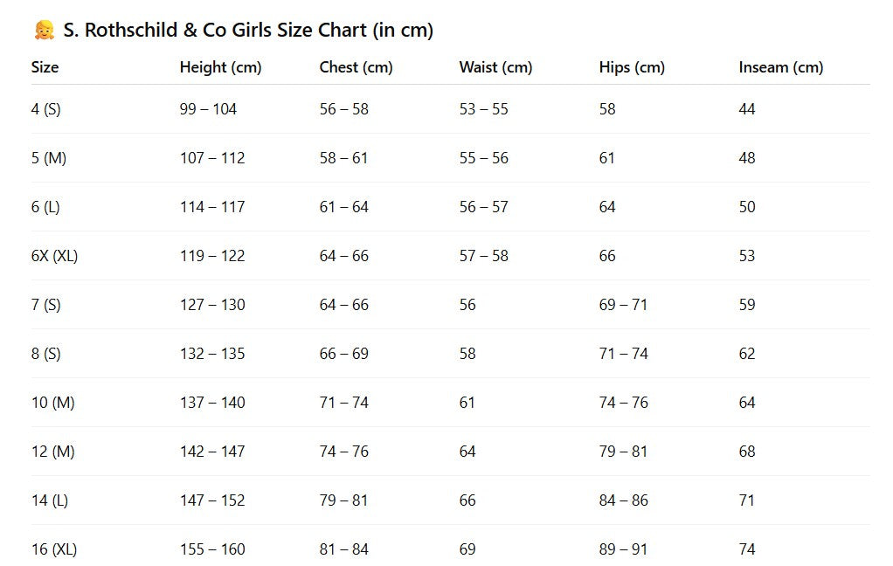Click the height value 127 – 130
Viewport: 893px width, 566px height.
point(212,305)
